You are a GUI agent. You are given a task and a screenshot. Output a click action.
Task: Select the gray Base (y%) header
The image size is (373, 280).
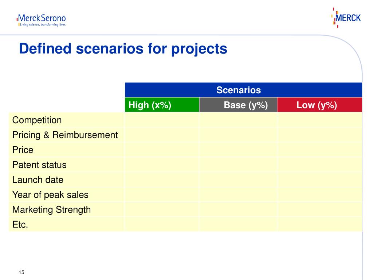[238, 105]
